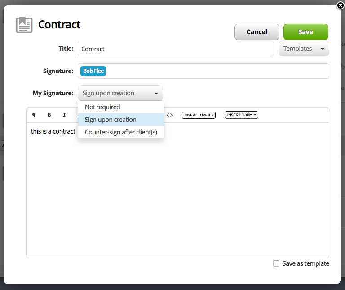The height and width of the screenshot is (290, 345).
Task: Toggle bold formatting in editor
Action: coord(49,115)
